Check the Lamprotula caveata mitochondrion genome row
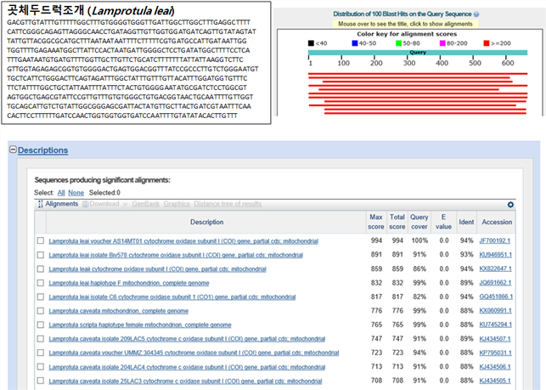 (41, 310)
